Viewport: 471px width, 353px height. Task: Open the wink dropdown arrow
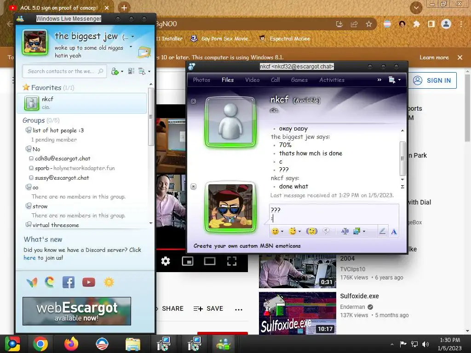[299, 232]
